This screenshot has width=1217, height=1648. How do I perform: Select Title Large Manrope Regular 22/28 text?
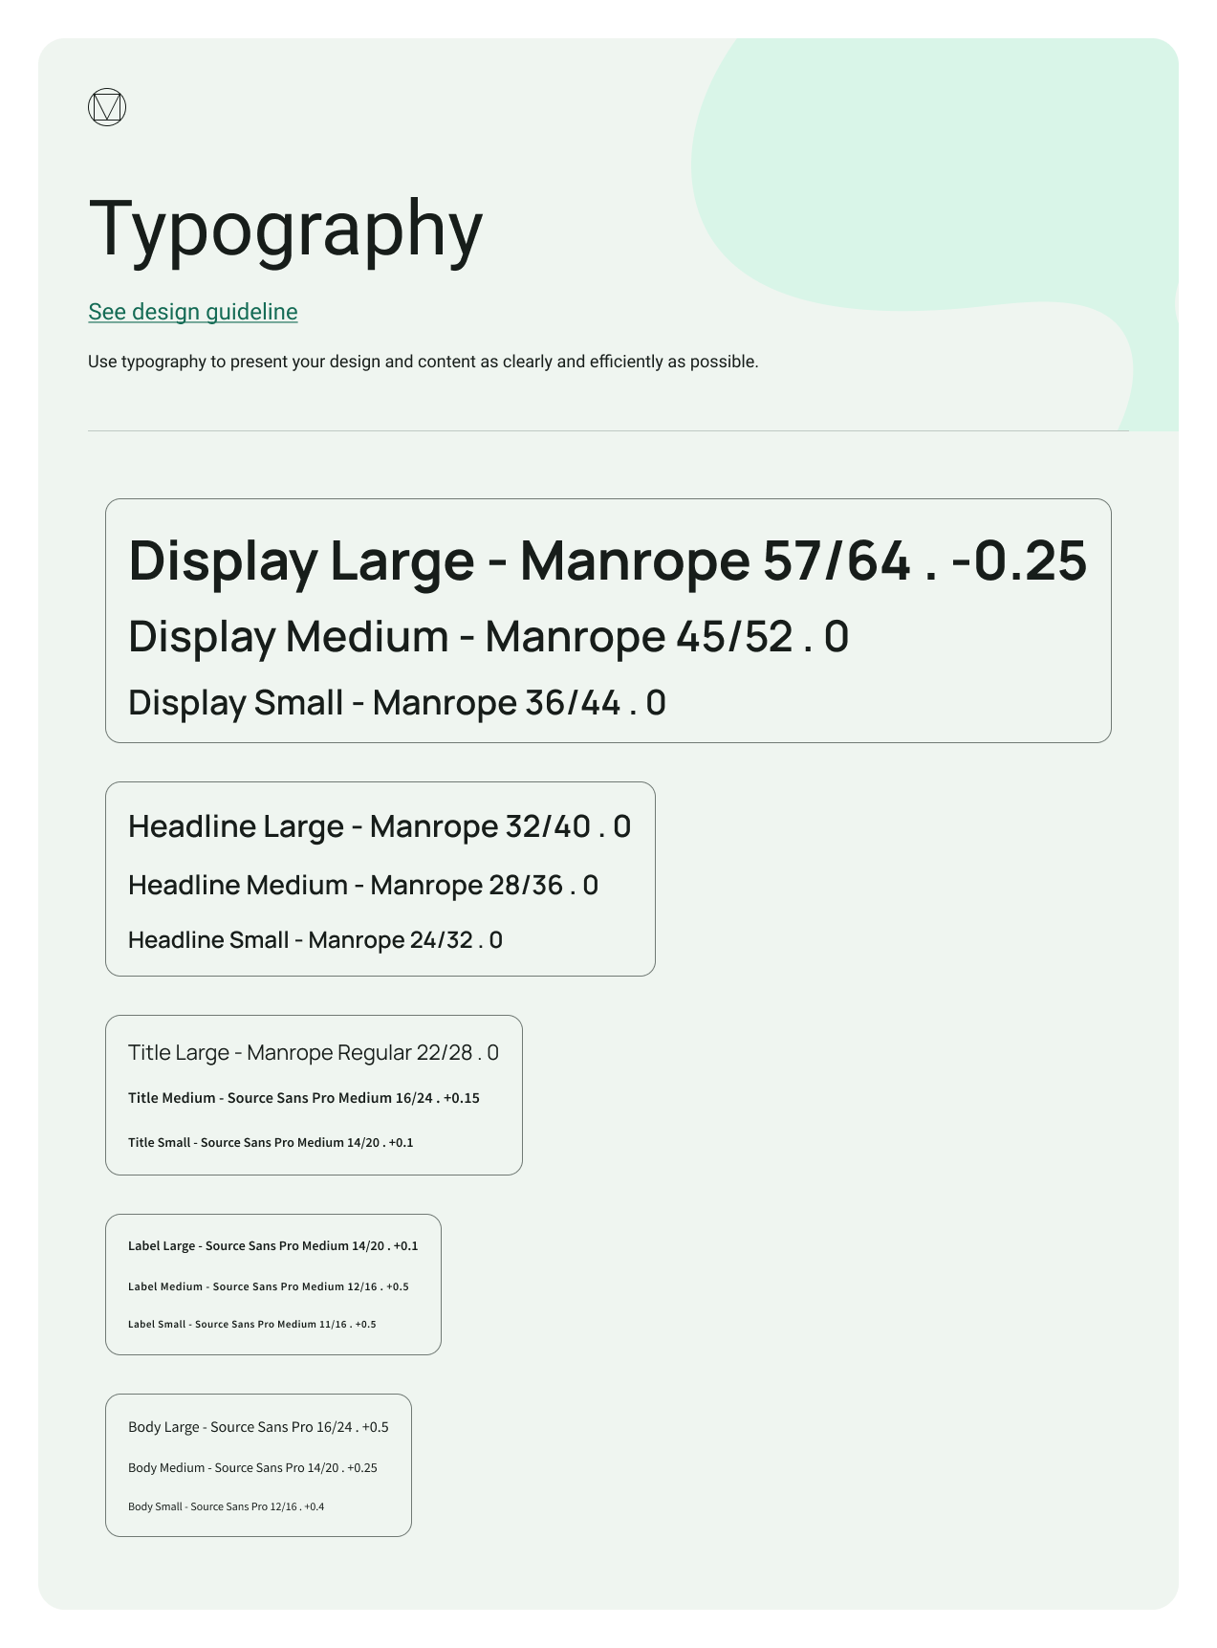[x=314, y=1053]
